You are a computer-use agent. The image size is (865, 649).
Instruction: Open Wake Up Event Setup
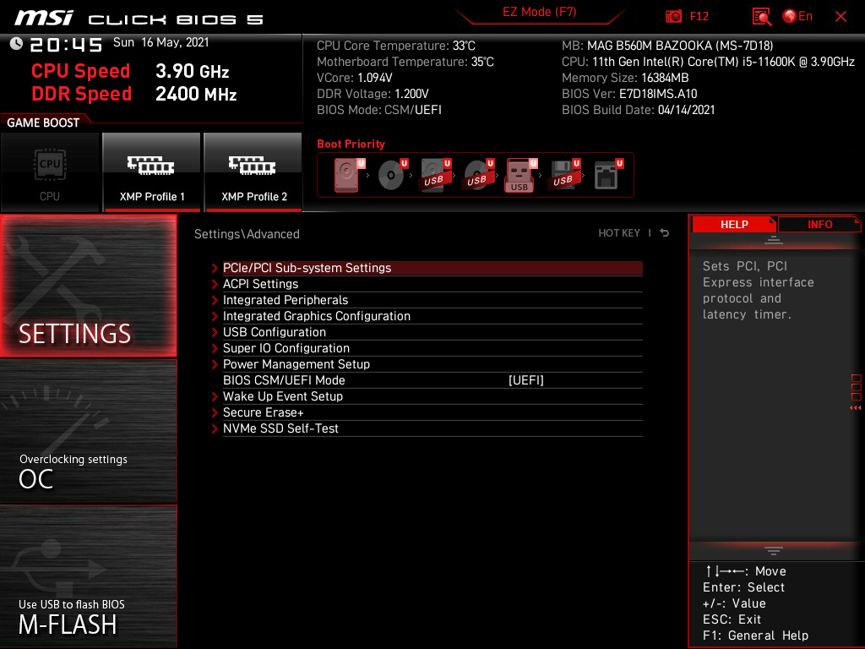point(432,395)
